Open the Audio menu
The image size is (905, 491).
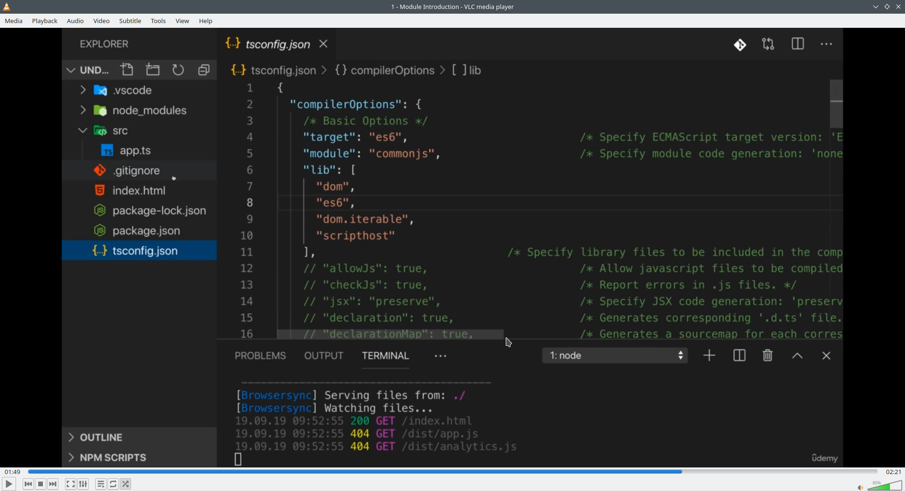(x=75, y=21)
